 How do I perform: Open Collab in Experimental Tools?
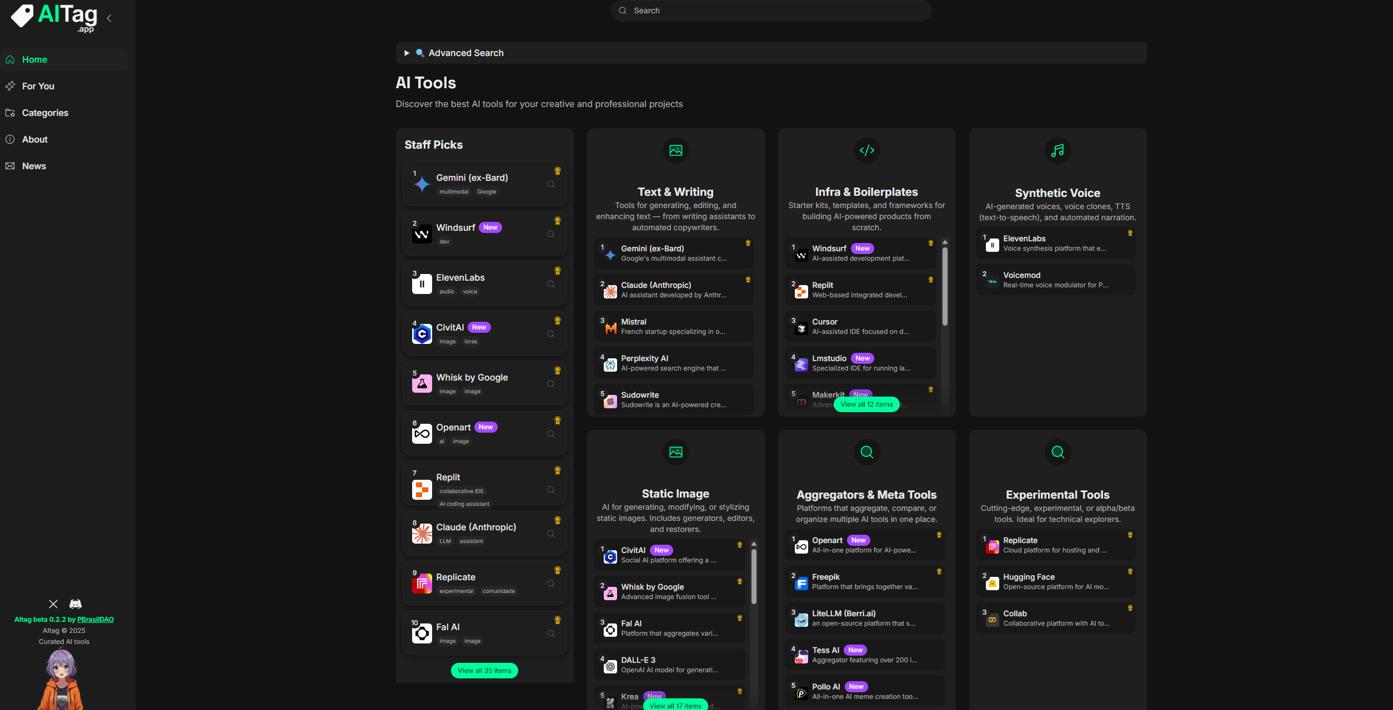[1055, 618]
